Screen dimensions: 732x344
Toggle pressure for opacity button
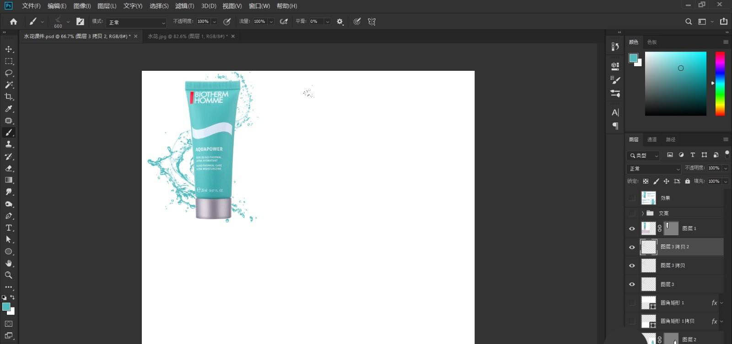pyautogui.click(x=227, y=21)
